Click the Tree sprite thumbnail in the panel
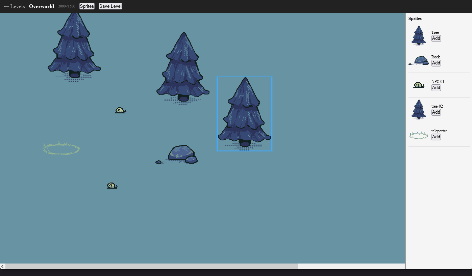 419,35
